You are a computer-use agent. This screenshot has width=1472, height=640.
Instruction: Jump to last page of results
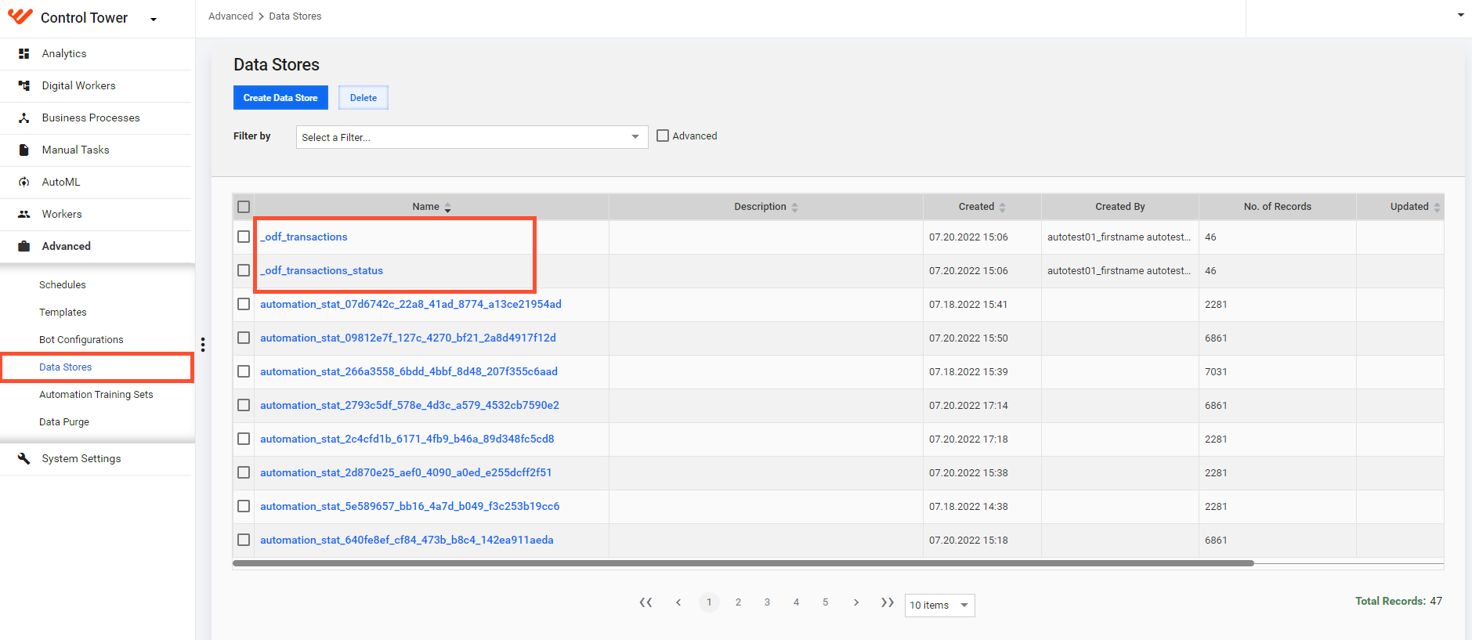(x=888, y=602)
